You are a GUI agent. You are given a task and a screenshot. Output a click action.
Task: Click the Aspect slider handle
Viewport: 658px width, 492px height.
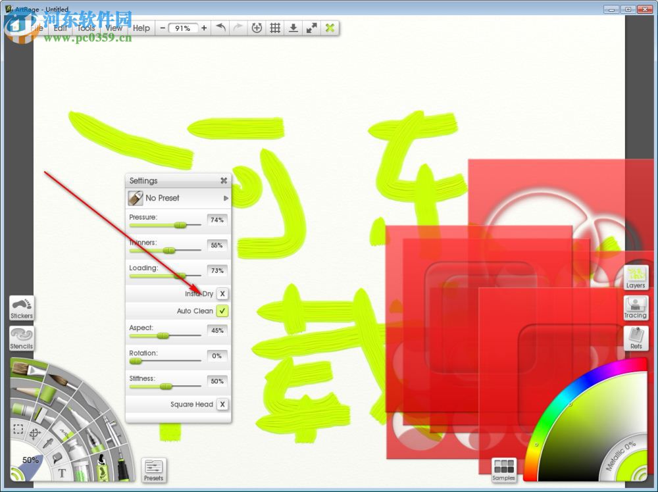pyautogui.click(x=163, y=335)
